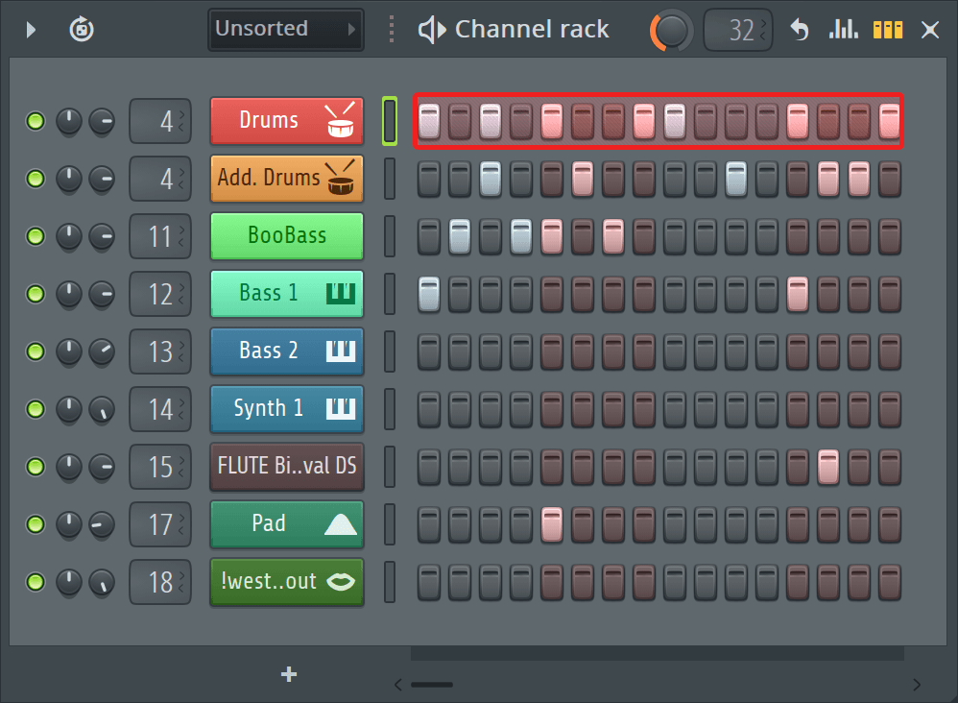Click mixer track number 18 for !west..out

tap(160, 581)
